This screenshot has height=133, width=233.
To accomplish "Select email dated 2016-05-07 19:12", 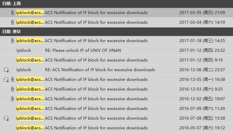I will (x=117, y=128).
